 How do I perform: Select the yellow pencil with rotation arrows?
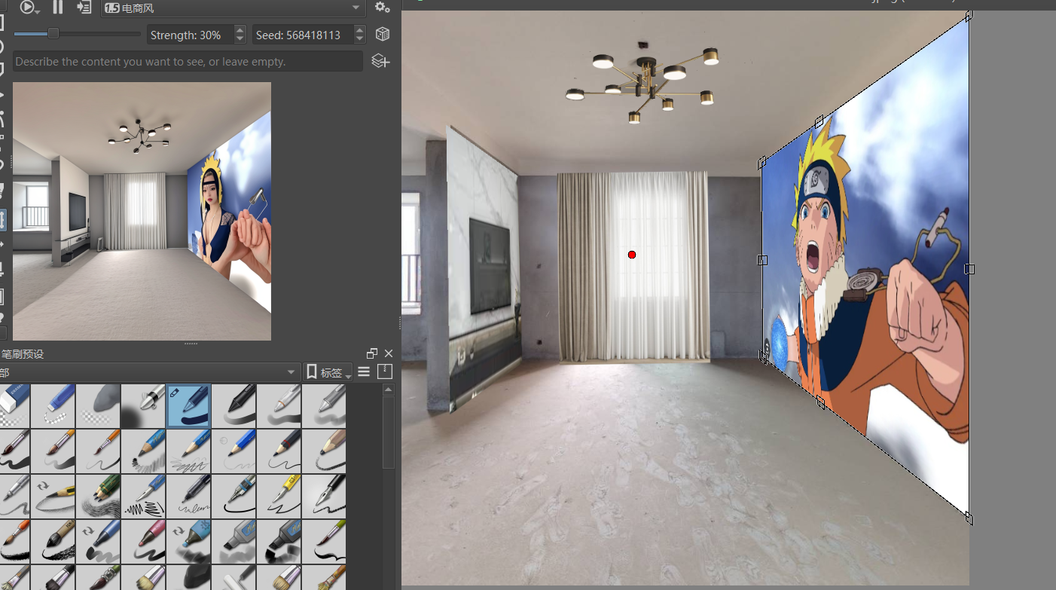(53, 497)
